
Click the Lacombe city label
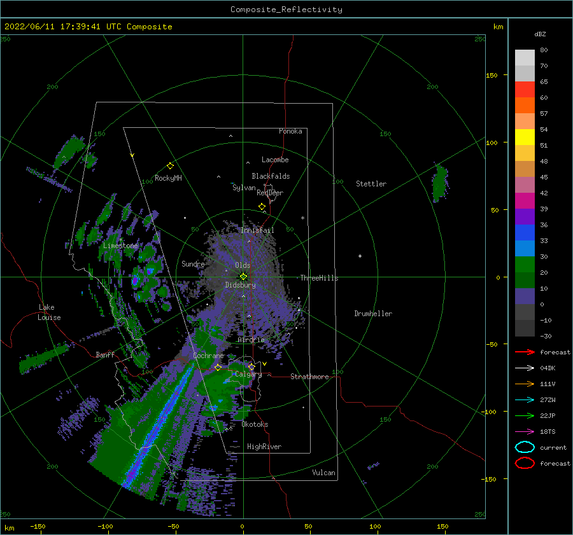[x=275, y=160]
